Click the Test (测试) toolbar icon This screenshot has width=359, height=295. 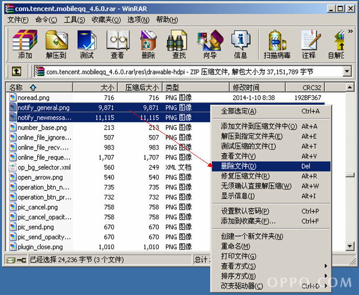click(x=87, y=44)
